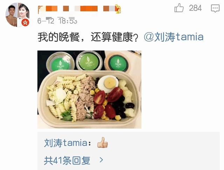Click the post timestamp 6-12 18:53
224x170 pixels.
point(57,21)
